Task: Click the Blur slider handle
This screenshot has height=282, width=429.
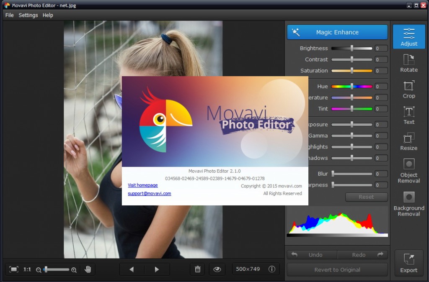Action: tap(333, 174)
